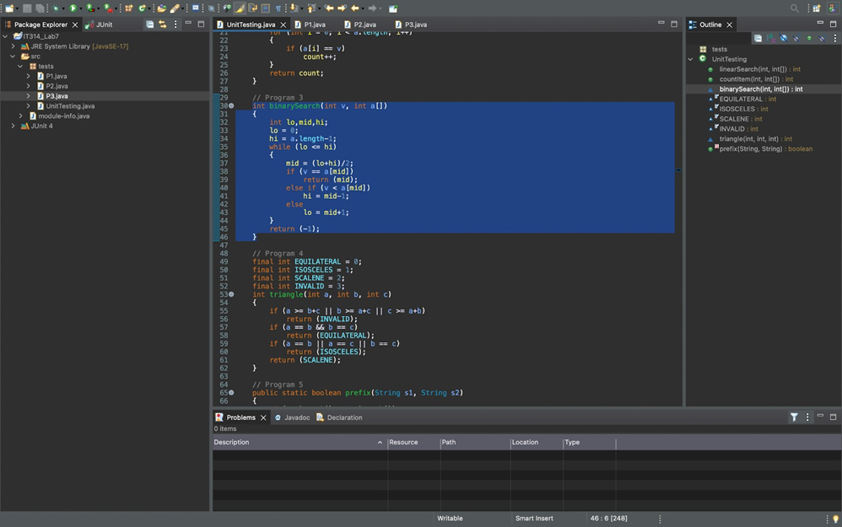Image resolution: width=842 pixels, height=527 pixels.
Task: Switch to the P2.java editor tab
Action: pyautogui.click(x=360, y=24)
